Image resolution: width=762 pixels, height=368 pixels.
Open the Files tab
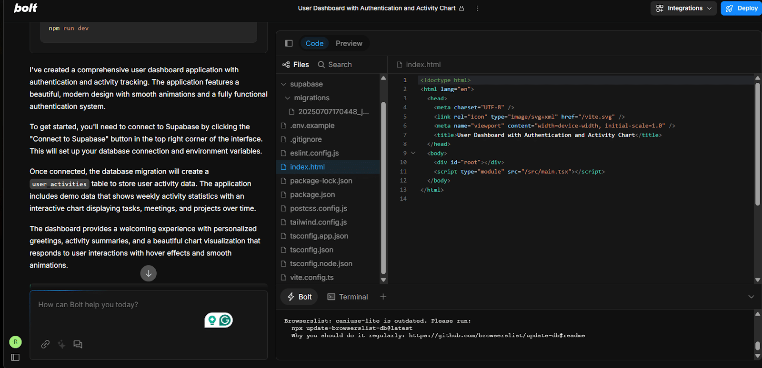tap(296, 65)
